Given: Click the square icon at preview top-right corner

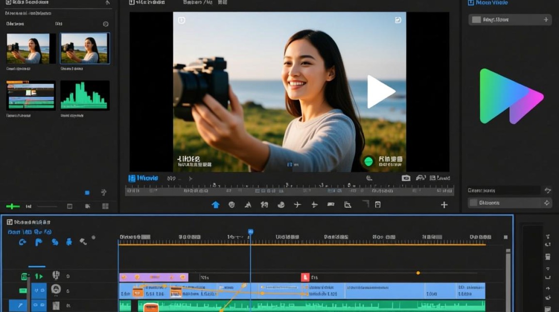Looking at the screenshot, I should point(398,20).
